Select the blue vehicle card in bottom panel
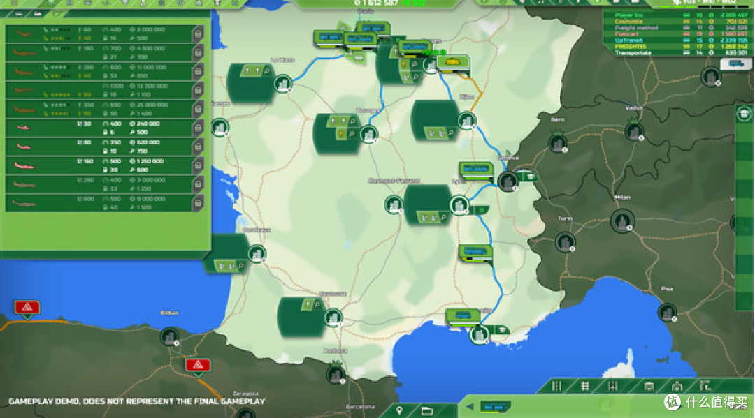Viewport: 755px width, 418px height. pos(495,407)
